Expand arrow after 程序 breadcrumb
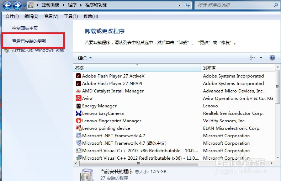This screenshot has height=181, width=281. (x=81, y=5)
